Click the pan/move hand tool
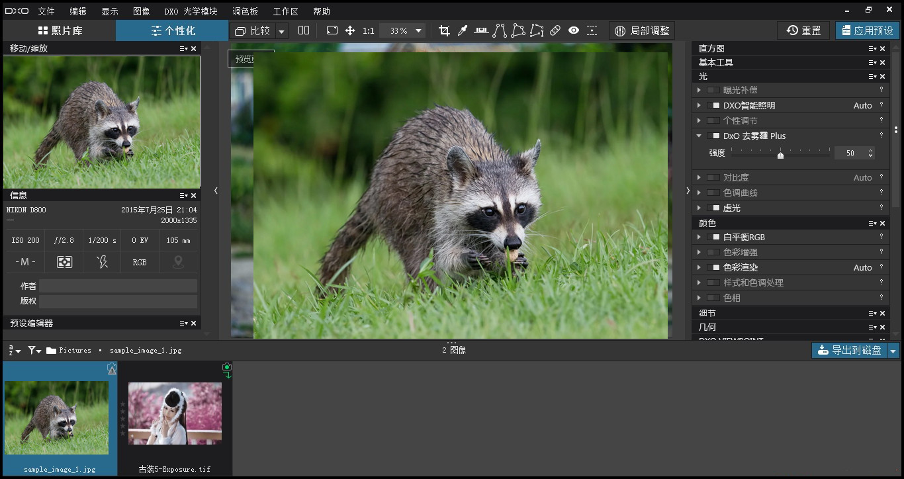The width and height of the screenshot is (904, 479). coord(350,30)
